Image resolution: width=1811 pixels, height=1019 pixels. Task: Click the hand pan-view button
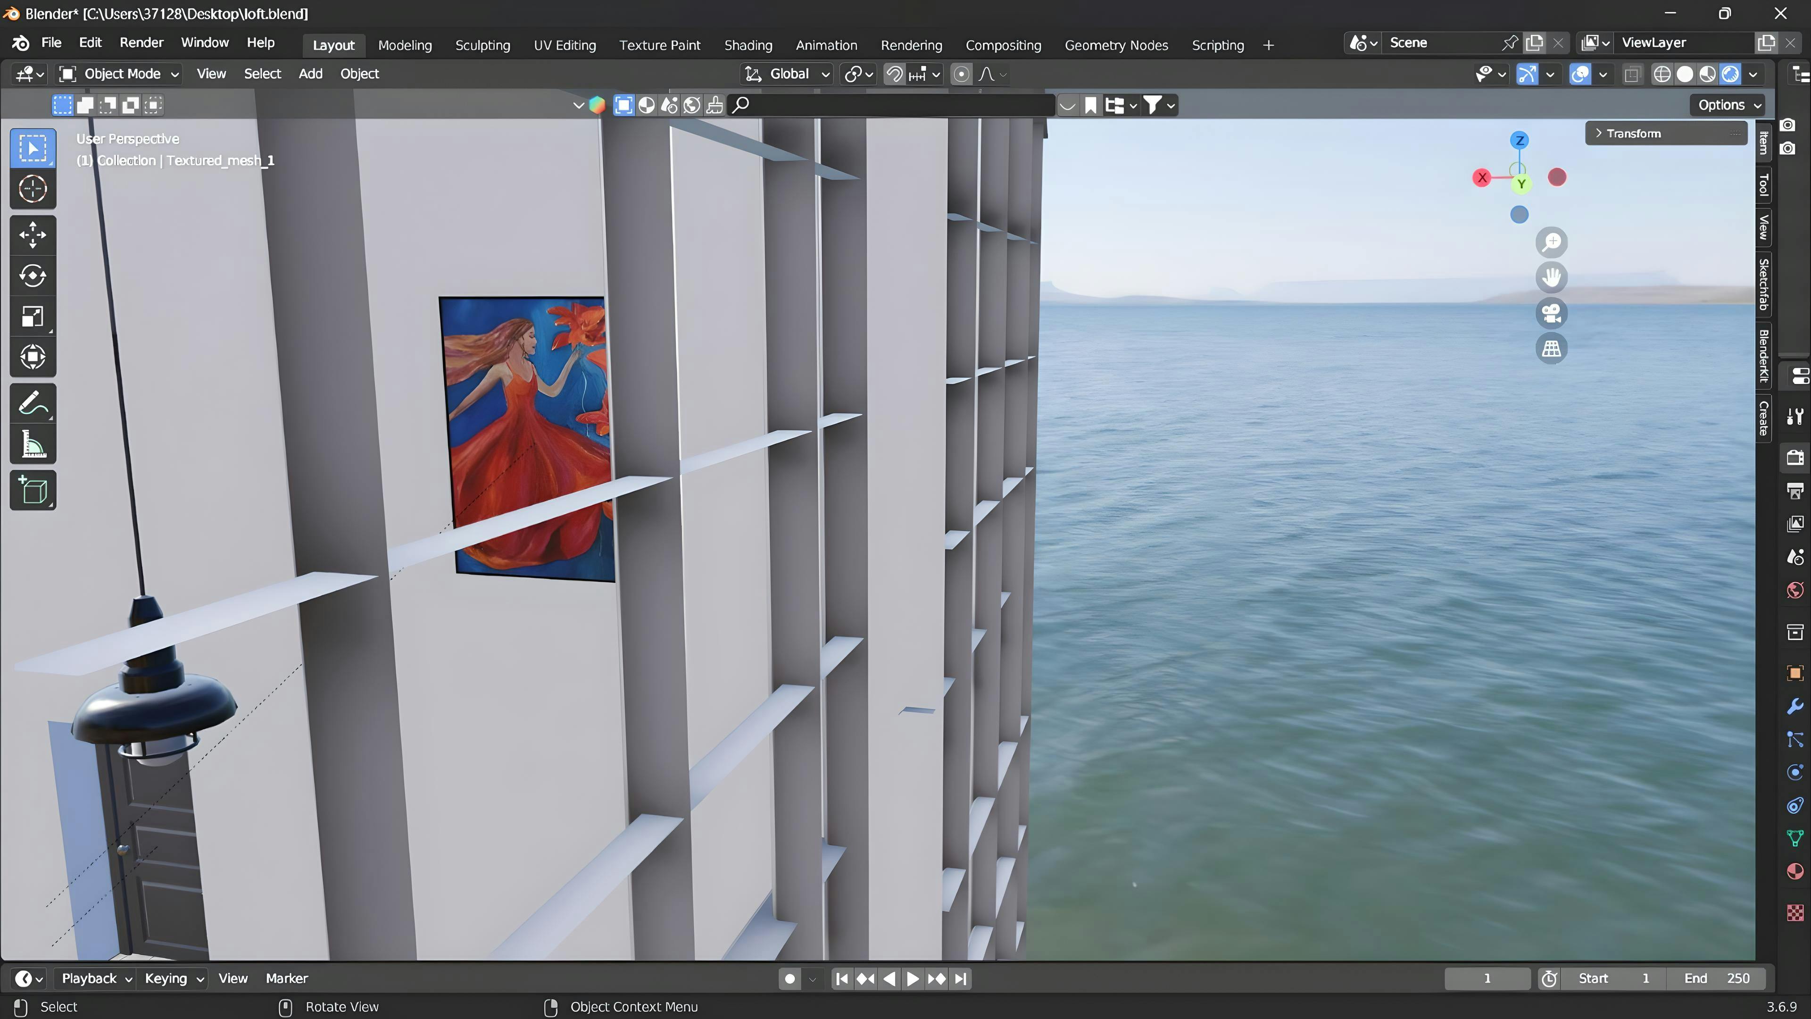[1552, 278]
